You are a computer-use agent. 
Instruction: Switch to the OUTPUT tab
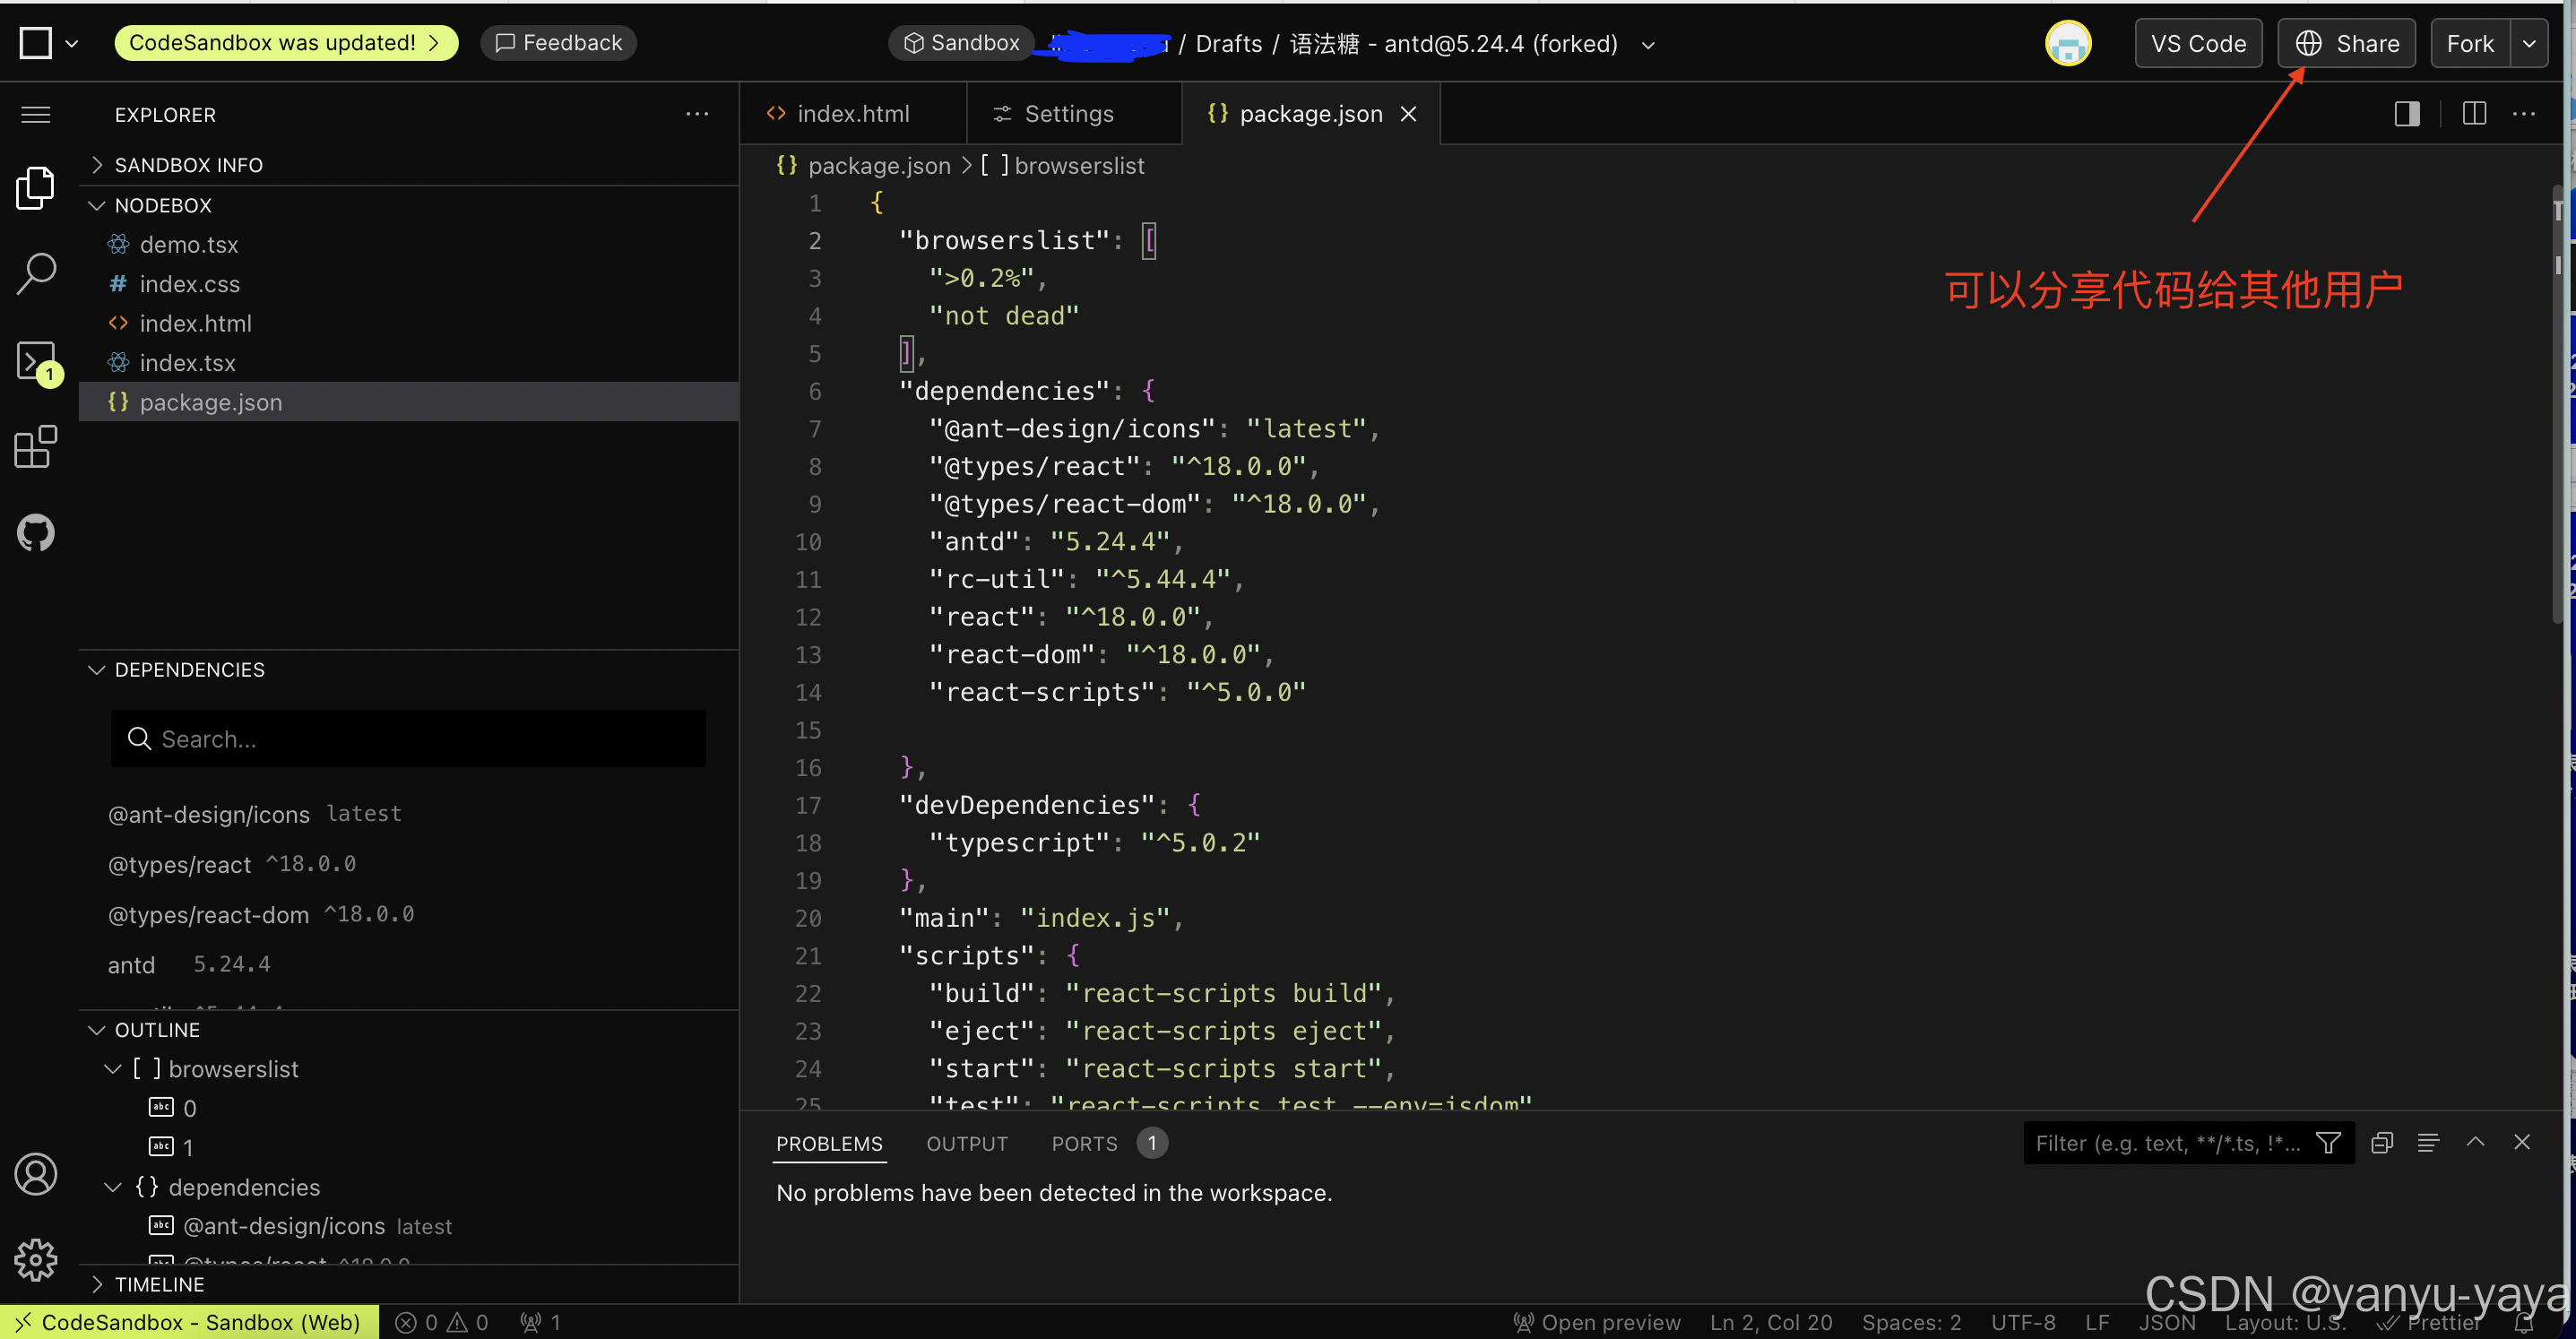click(966, 1143)
